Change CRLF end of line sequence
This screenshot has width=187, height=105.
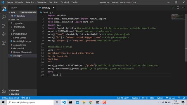pos(152,98)
